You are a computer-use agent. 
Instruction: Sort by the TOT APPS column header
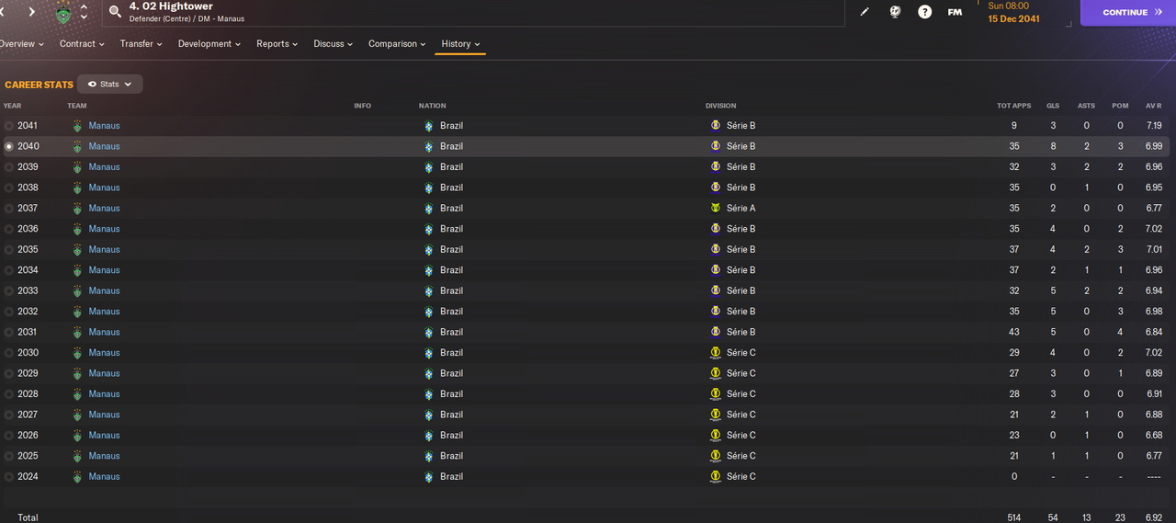(x=1014, y=106)
